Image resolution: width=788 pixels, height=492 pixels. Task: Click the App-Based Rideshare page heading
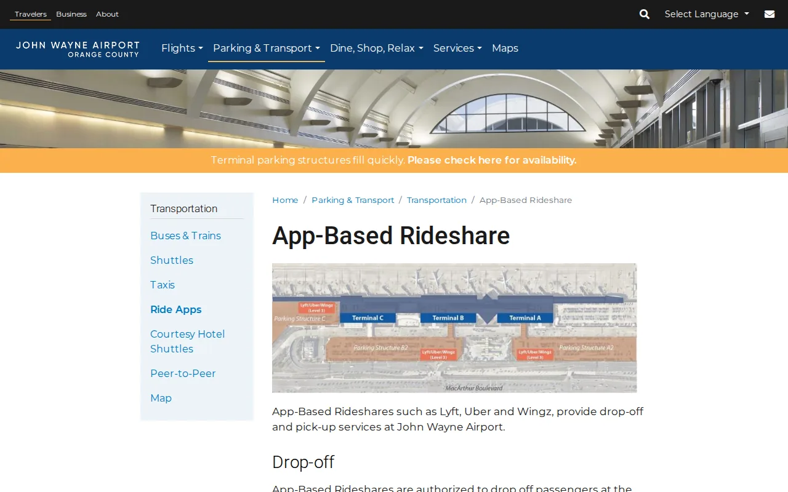tap(391, 236)
